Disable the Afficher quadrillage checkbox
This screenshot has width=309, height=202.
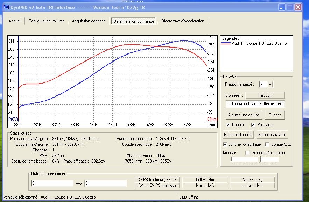tap(225, 144)
